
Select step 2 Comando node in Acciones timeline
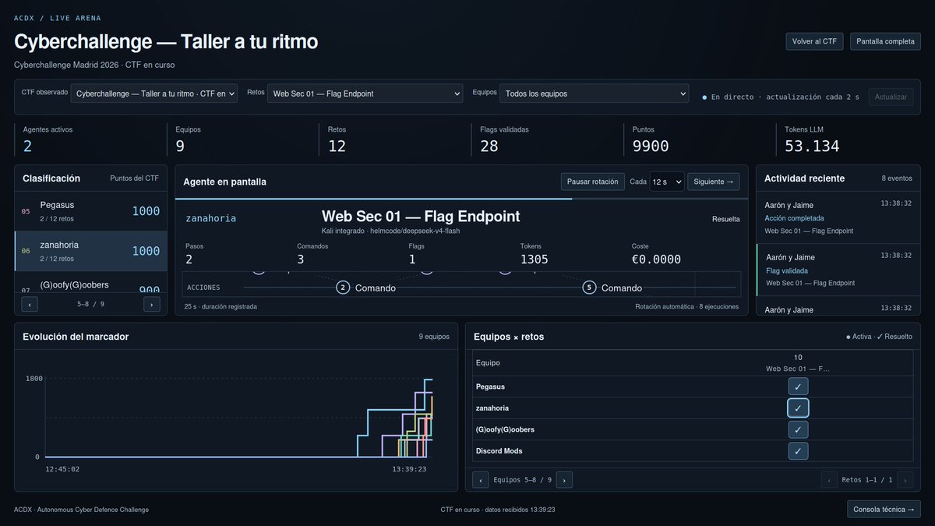coord(343,288)
